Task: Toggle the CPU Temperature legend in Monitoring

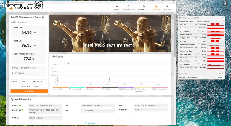Action: point(77,88)
